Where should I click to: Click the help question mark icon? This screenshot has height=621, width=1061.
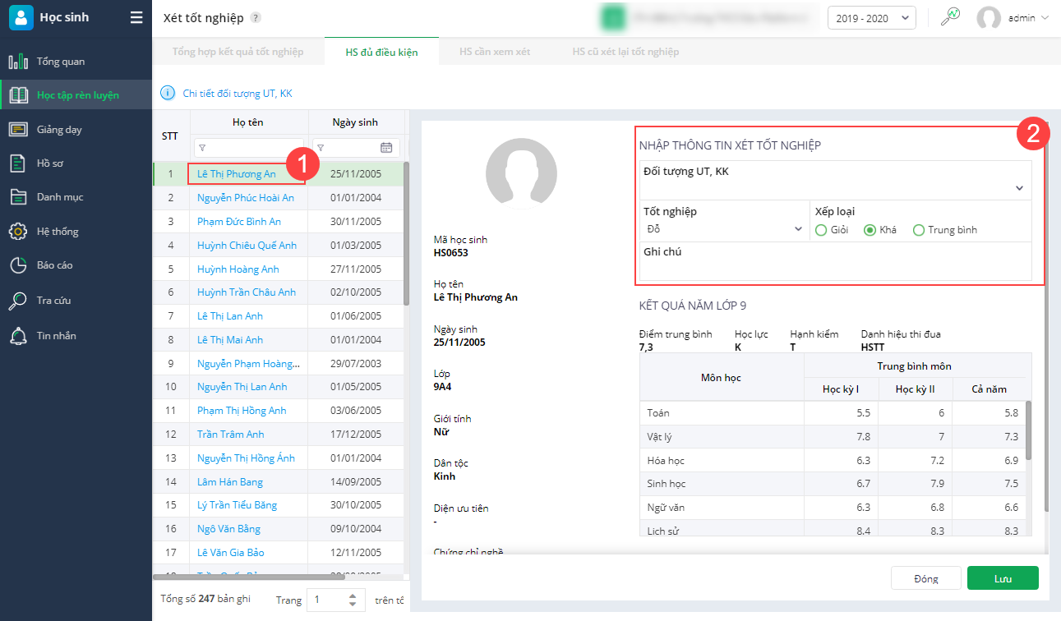256,18
